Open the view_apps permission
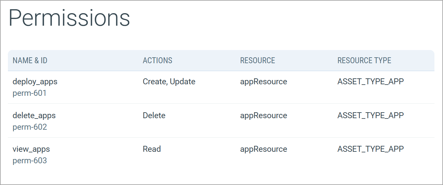This screenshot has height=185, width=443. coord(31,149)
